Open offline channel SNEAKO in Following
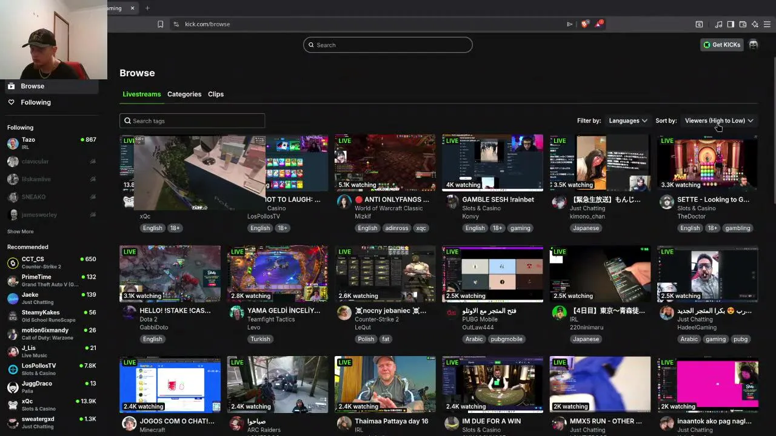This screenshot has width=776, height=436. click(52, 197)
